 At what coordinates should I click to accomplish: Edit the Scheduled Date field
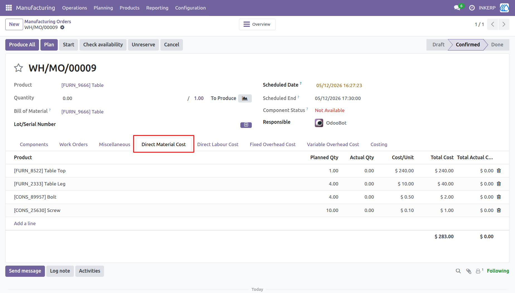339,85
